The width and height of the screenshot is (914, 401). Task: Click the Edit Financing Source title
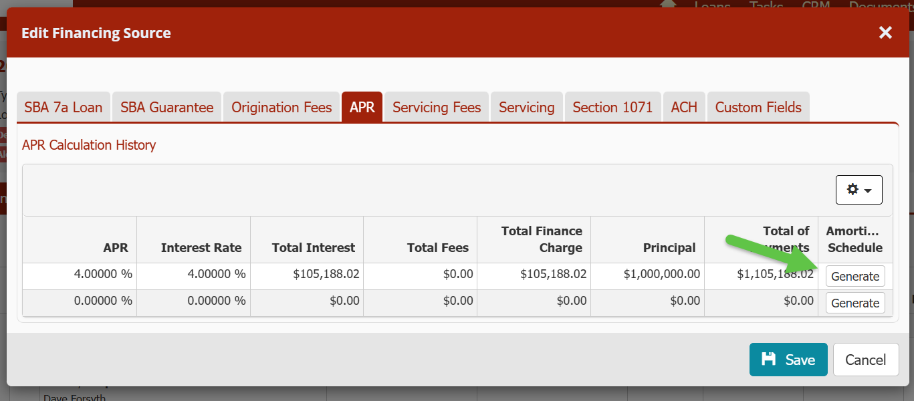(x=96, y=33)
